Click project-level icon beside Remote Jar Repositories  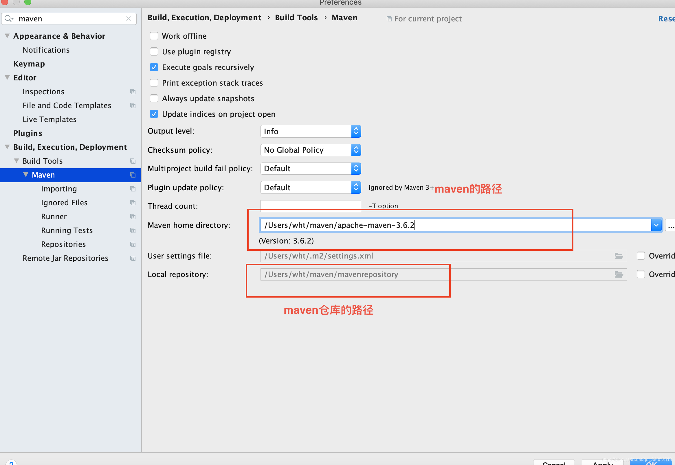133,259
